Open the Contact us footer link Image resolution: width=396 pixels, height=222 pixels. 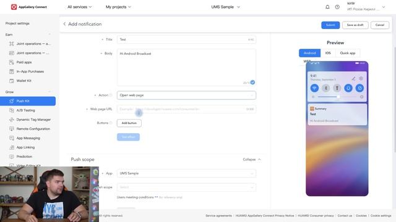point(345,216)
